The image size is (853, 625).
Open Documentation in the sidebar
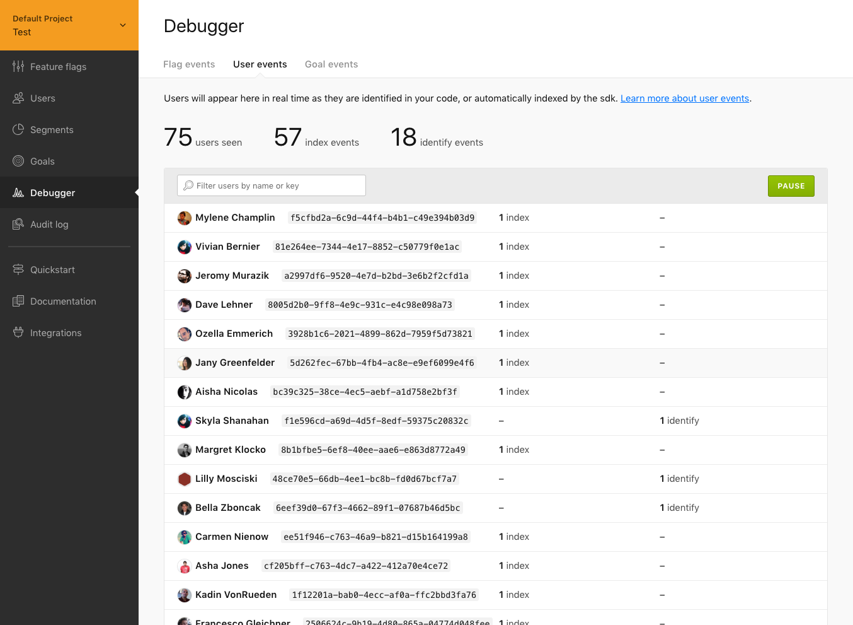pos(69,301)
